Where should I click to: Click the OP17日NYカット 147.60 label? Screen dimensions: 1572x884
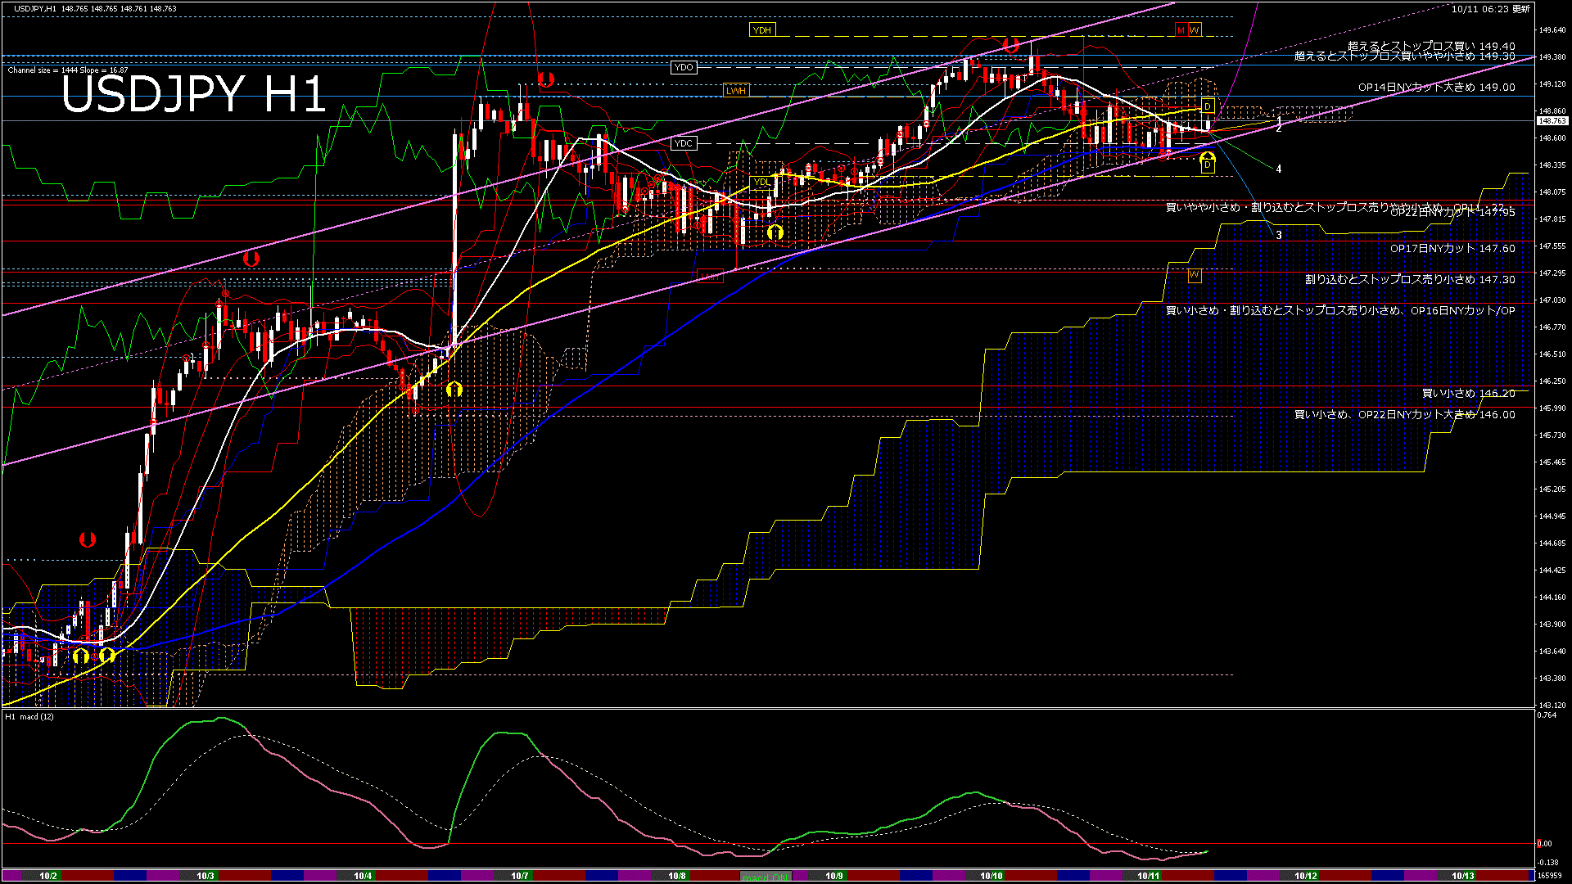pyautogui.click(x=1452, y=249)
